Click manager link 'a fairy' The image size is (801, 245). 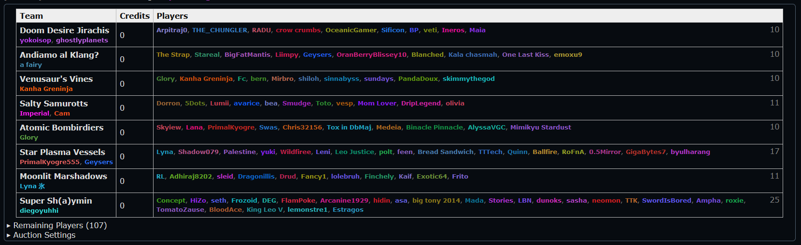coord(30,64)
